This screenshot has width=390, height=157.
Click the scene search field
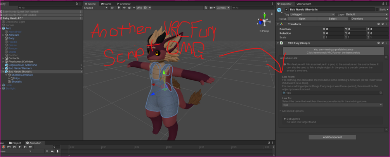[x=253, y=8]
